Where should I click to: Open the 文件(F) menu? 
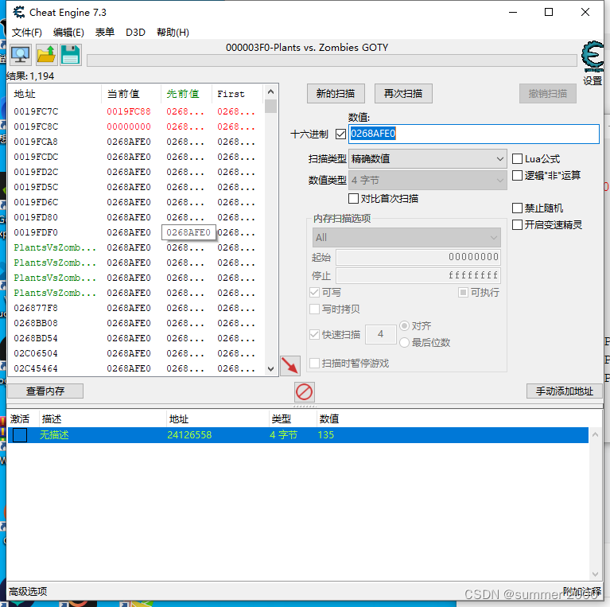(x=27, y=33)
